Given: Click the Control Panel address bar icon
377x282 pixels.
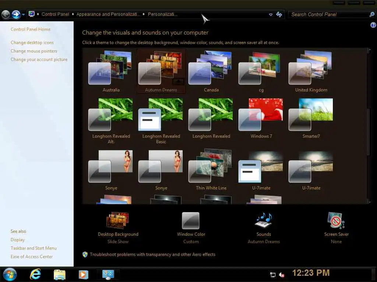Looking at the screenshot, I should pyautogui.click(x=32, y=14).
